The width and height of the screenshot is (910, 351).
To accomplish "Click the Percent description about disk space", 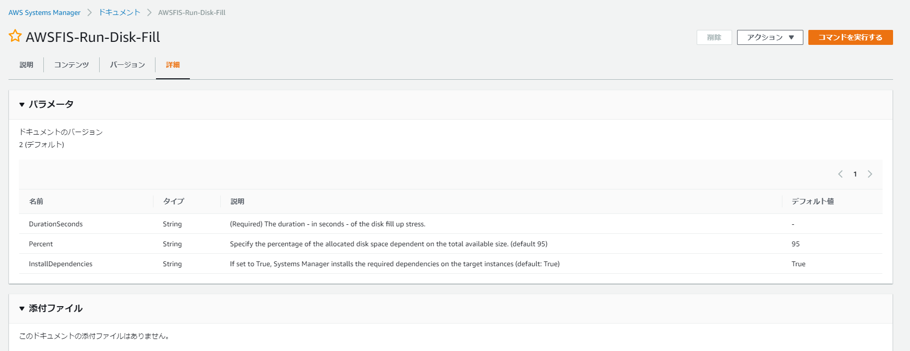I will tap(389, 244).
